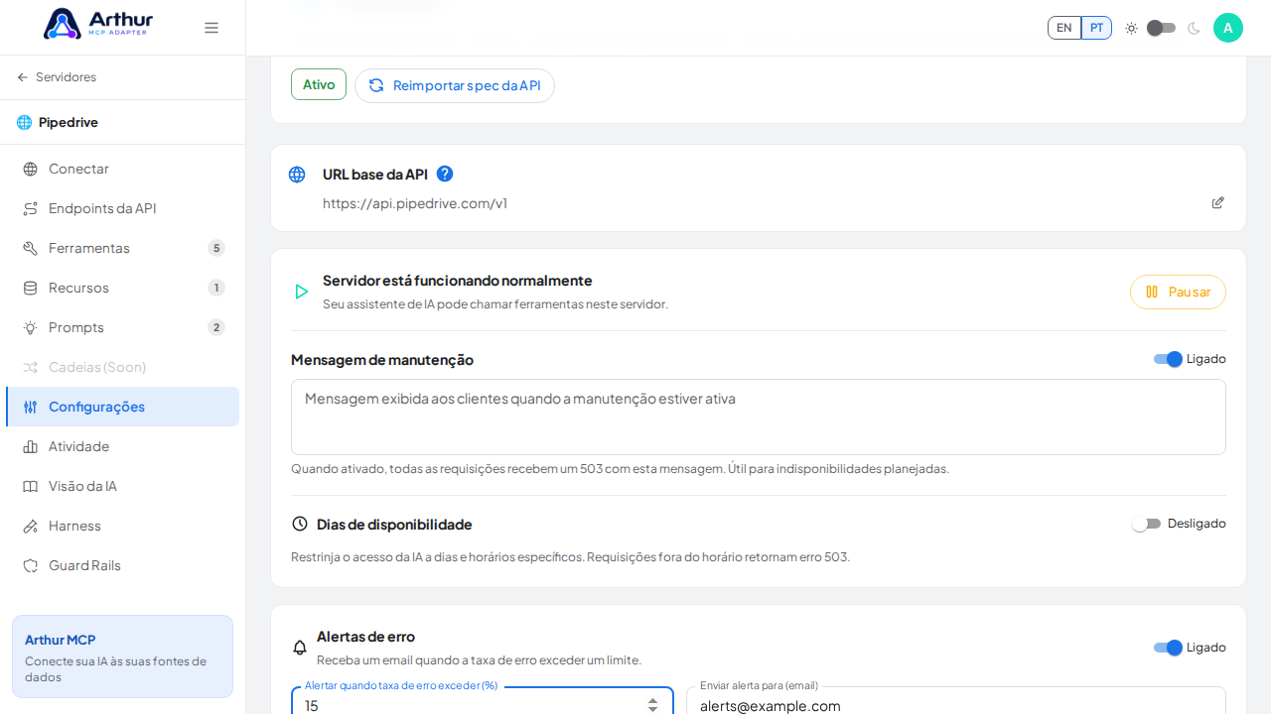The width and height of the screenshot is (1271, 714).
Task: Go back to Servidores list
Action: coord(66,77)
